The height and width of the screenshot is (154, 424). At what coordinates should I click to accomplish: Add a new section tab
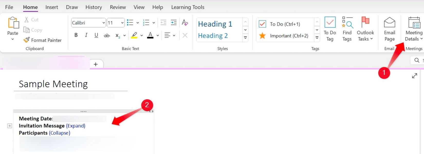96,64
